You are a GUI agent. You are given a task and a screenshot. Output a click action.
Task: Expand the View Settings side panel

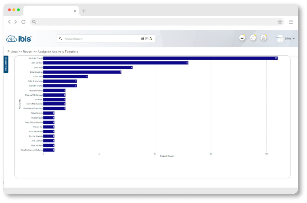click(x=6, y=64)
